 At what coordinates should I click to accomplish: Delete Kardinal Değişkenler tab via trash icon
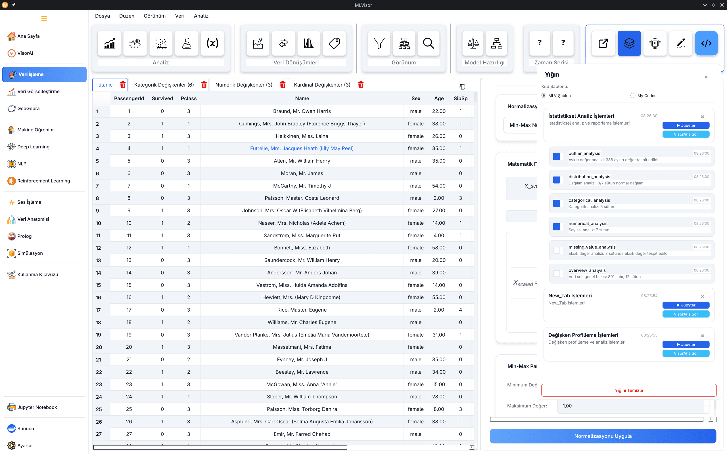[x=360, y=85]
